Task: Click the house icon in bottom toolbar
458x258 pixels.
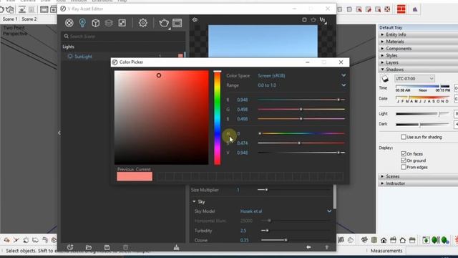Action: (384, 241)
